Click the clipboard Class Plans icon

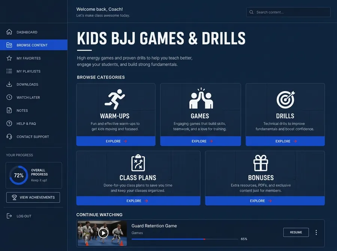click(x=138, y=163)
